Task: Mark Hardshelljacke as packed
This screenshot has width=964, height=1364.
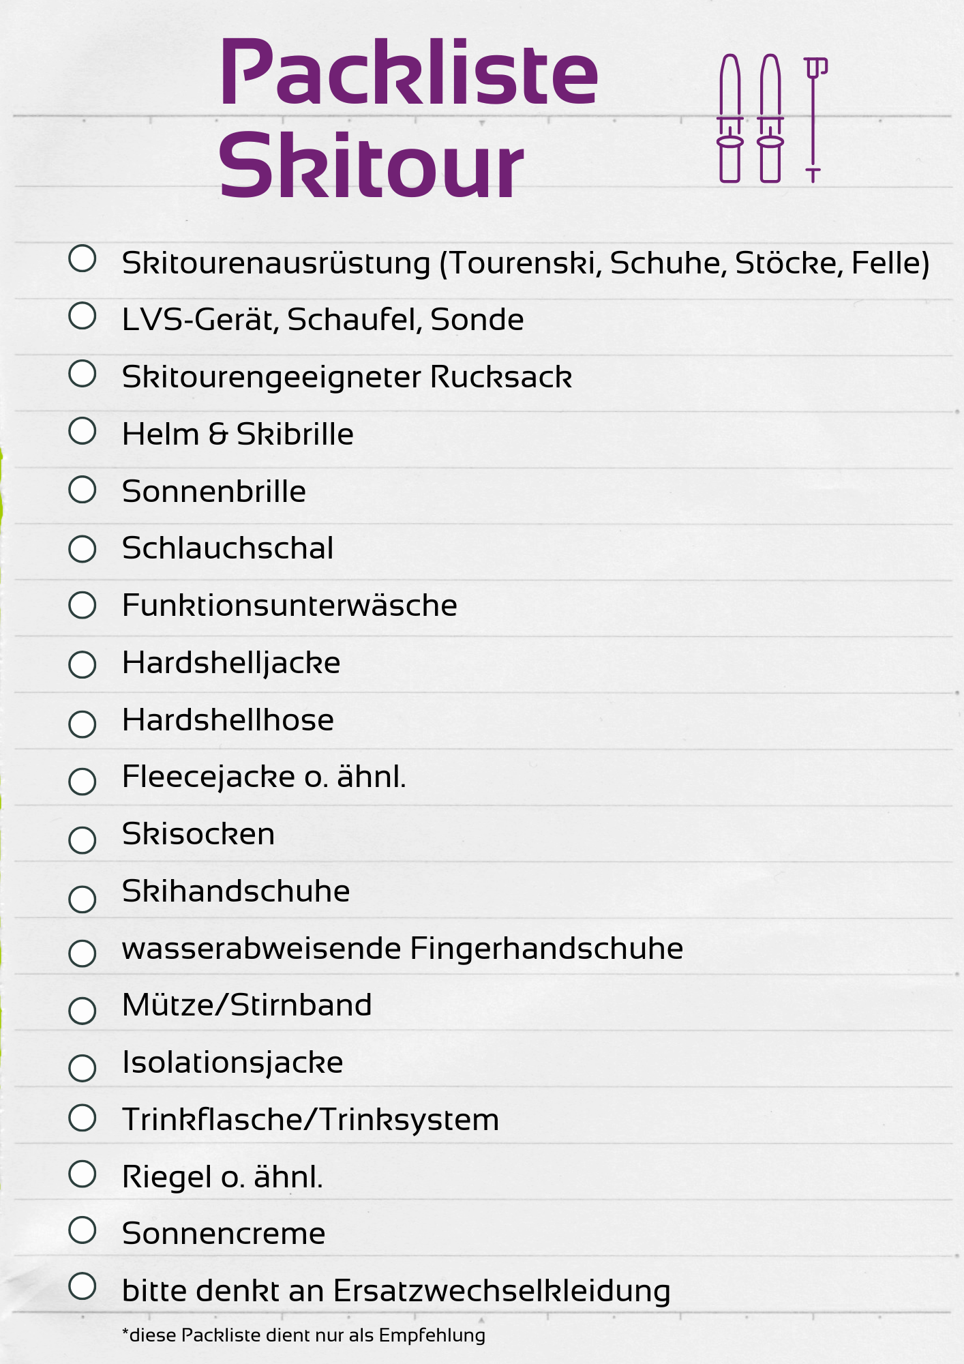Action: pos(82,664)
